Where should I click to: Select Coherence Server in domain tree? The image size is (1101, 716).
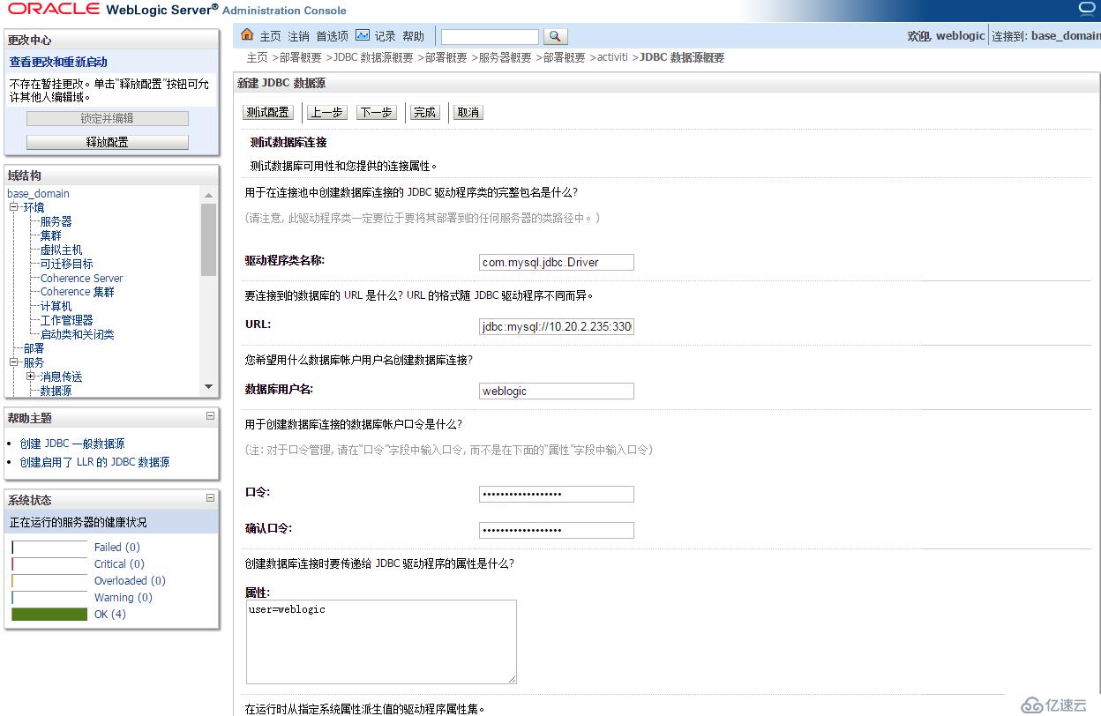pos(82,278)
